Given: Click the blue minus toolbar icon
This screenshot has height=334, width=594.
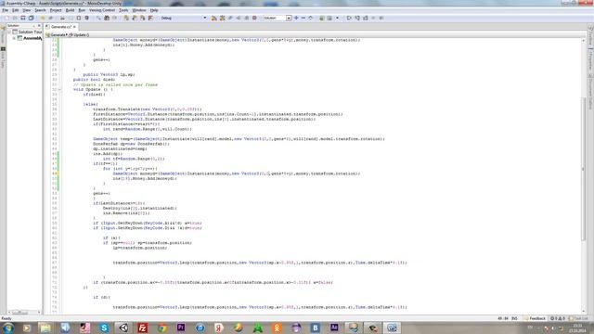Looking at the screenshot, I should (303, 18).
